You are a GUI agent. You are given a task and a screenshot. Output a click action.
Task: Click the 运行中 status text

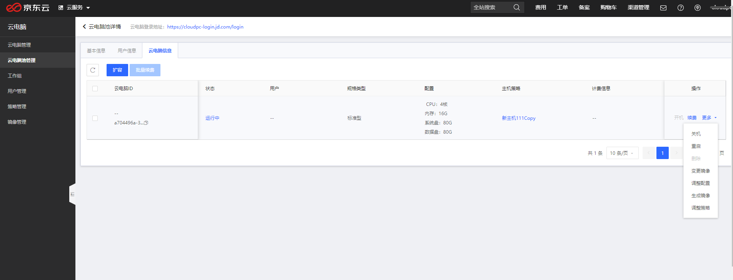tap(212, 118)
